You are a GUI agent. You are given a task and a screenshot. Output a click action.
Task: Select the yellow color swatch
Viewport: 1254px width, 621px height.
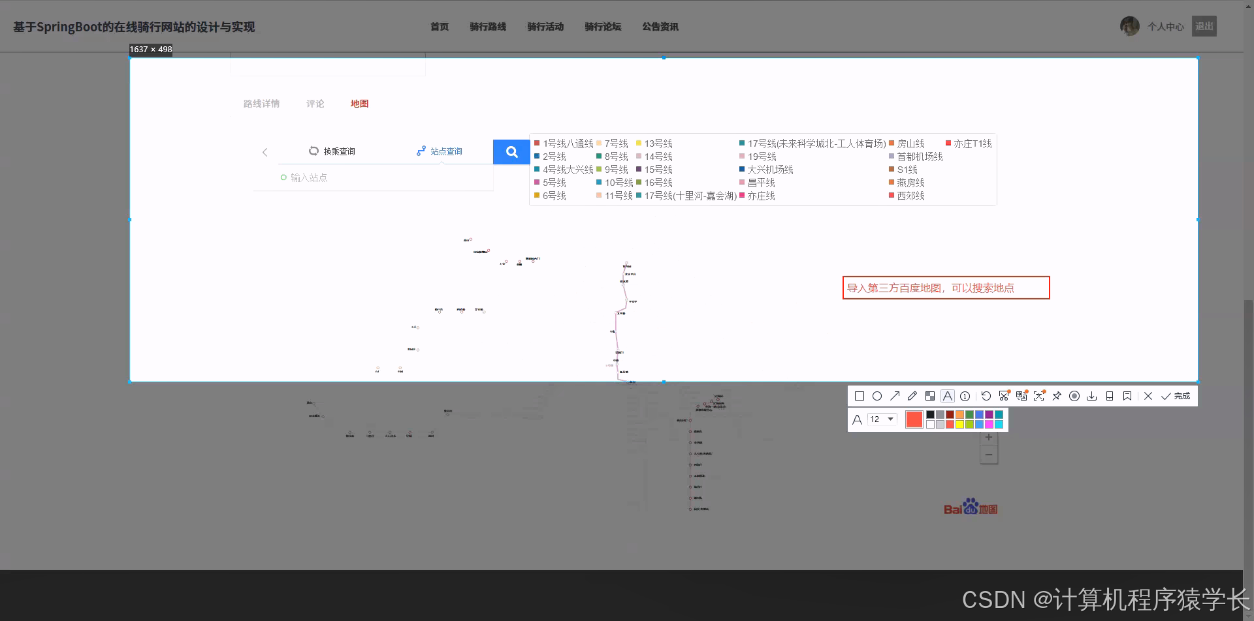point(960,423)
